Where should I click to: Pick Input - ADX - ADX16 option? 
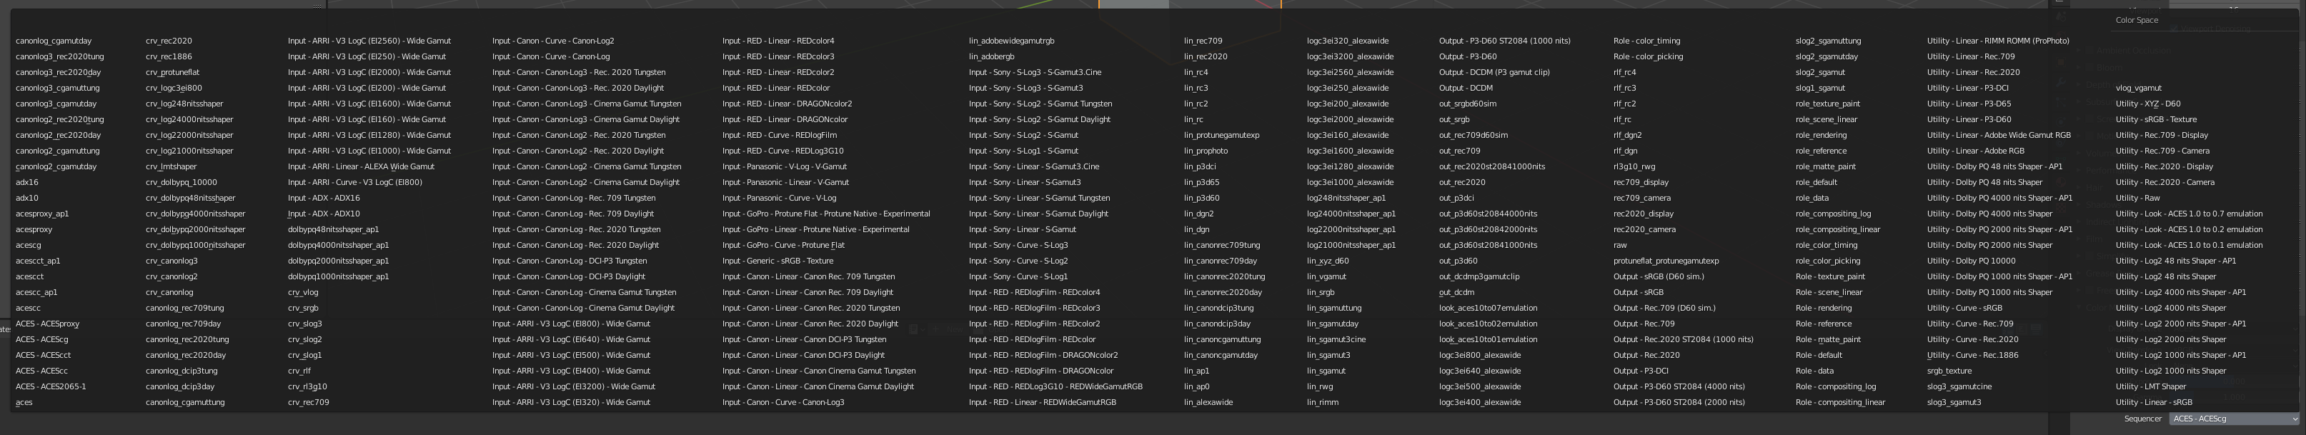(x=324, y=198)
